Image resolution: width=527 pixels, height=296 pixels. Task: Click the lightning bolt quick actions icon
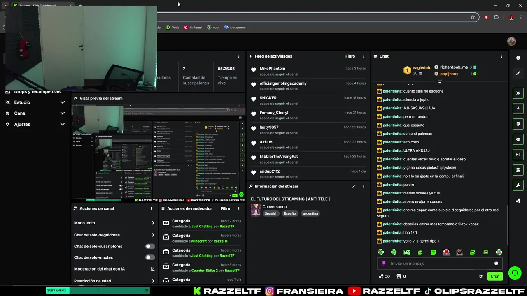tap(518, 109)
